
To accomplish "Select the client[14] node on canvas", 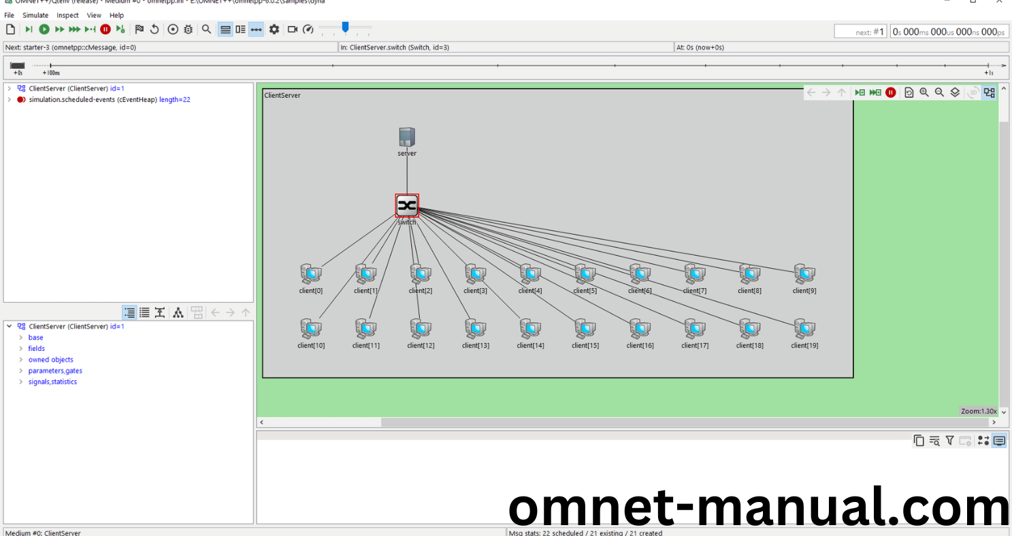I will coord(530,329).
